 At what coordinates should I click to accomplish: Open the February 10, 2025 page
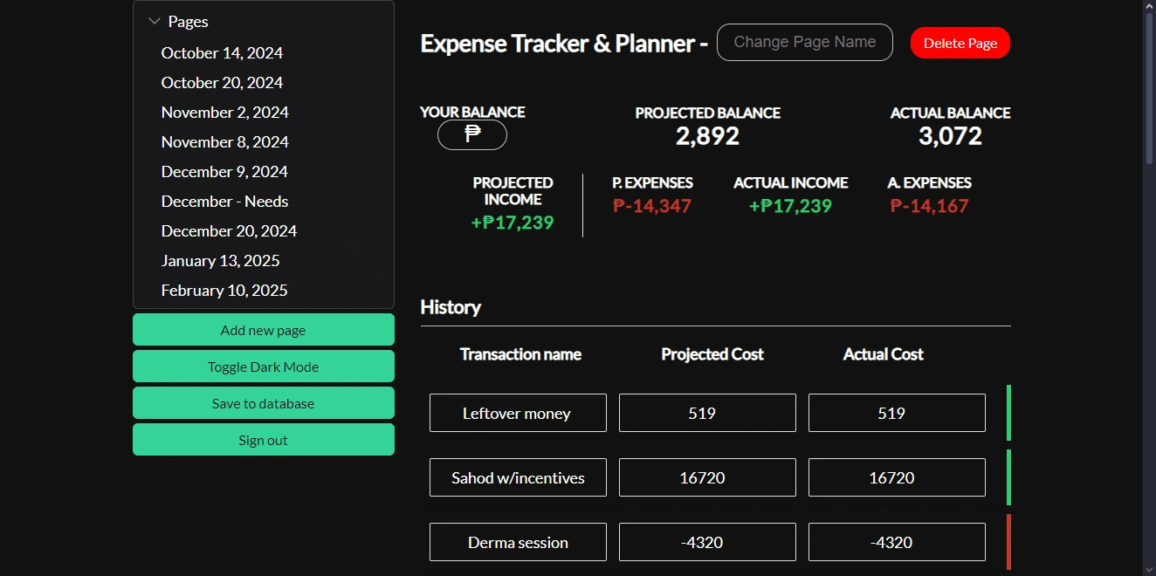pyautogui.click(x=224, y=291)
